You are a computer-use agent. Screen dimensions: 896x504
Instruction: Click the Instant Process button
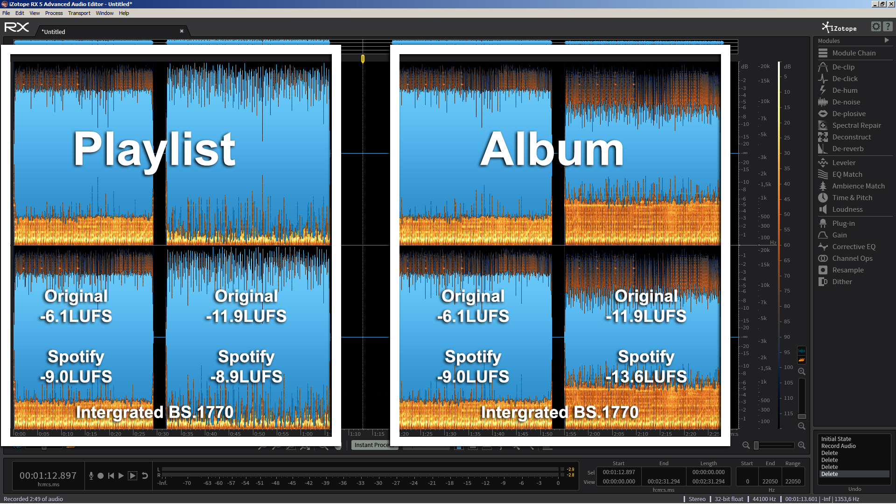pyautogui.click(x=371, y=445)
